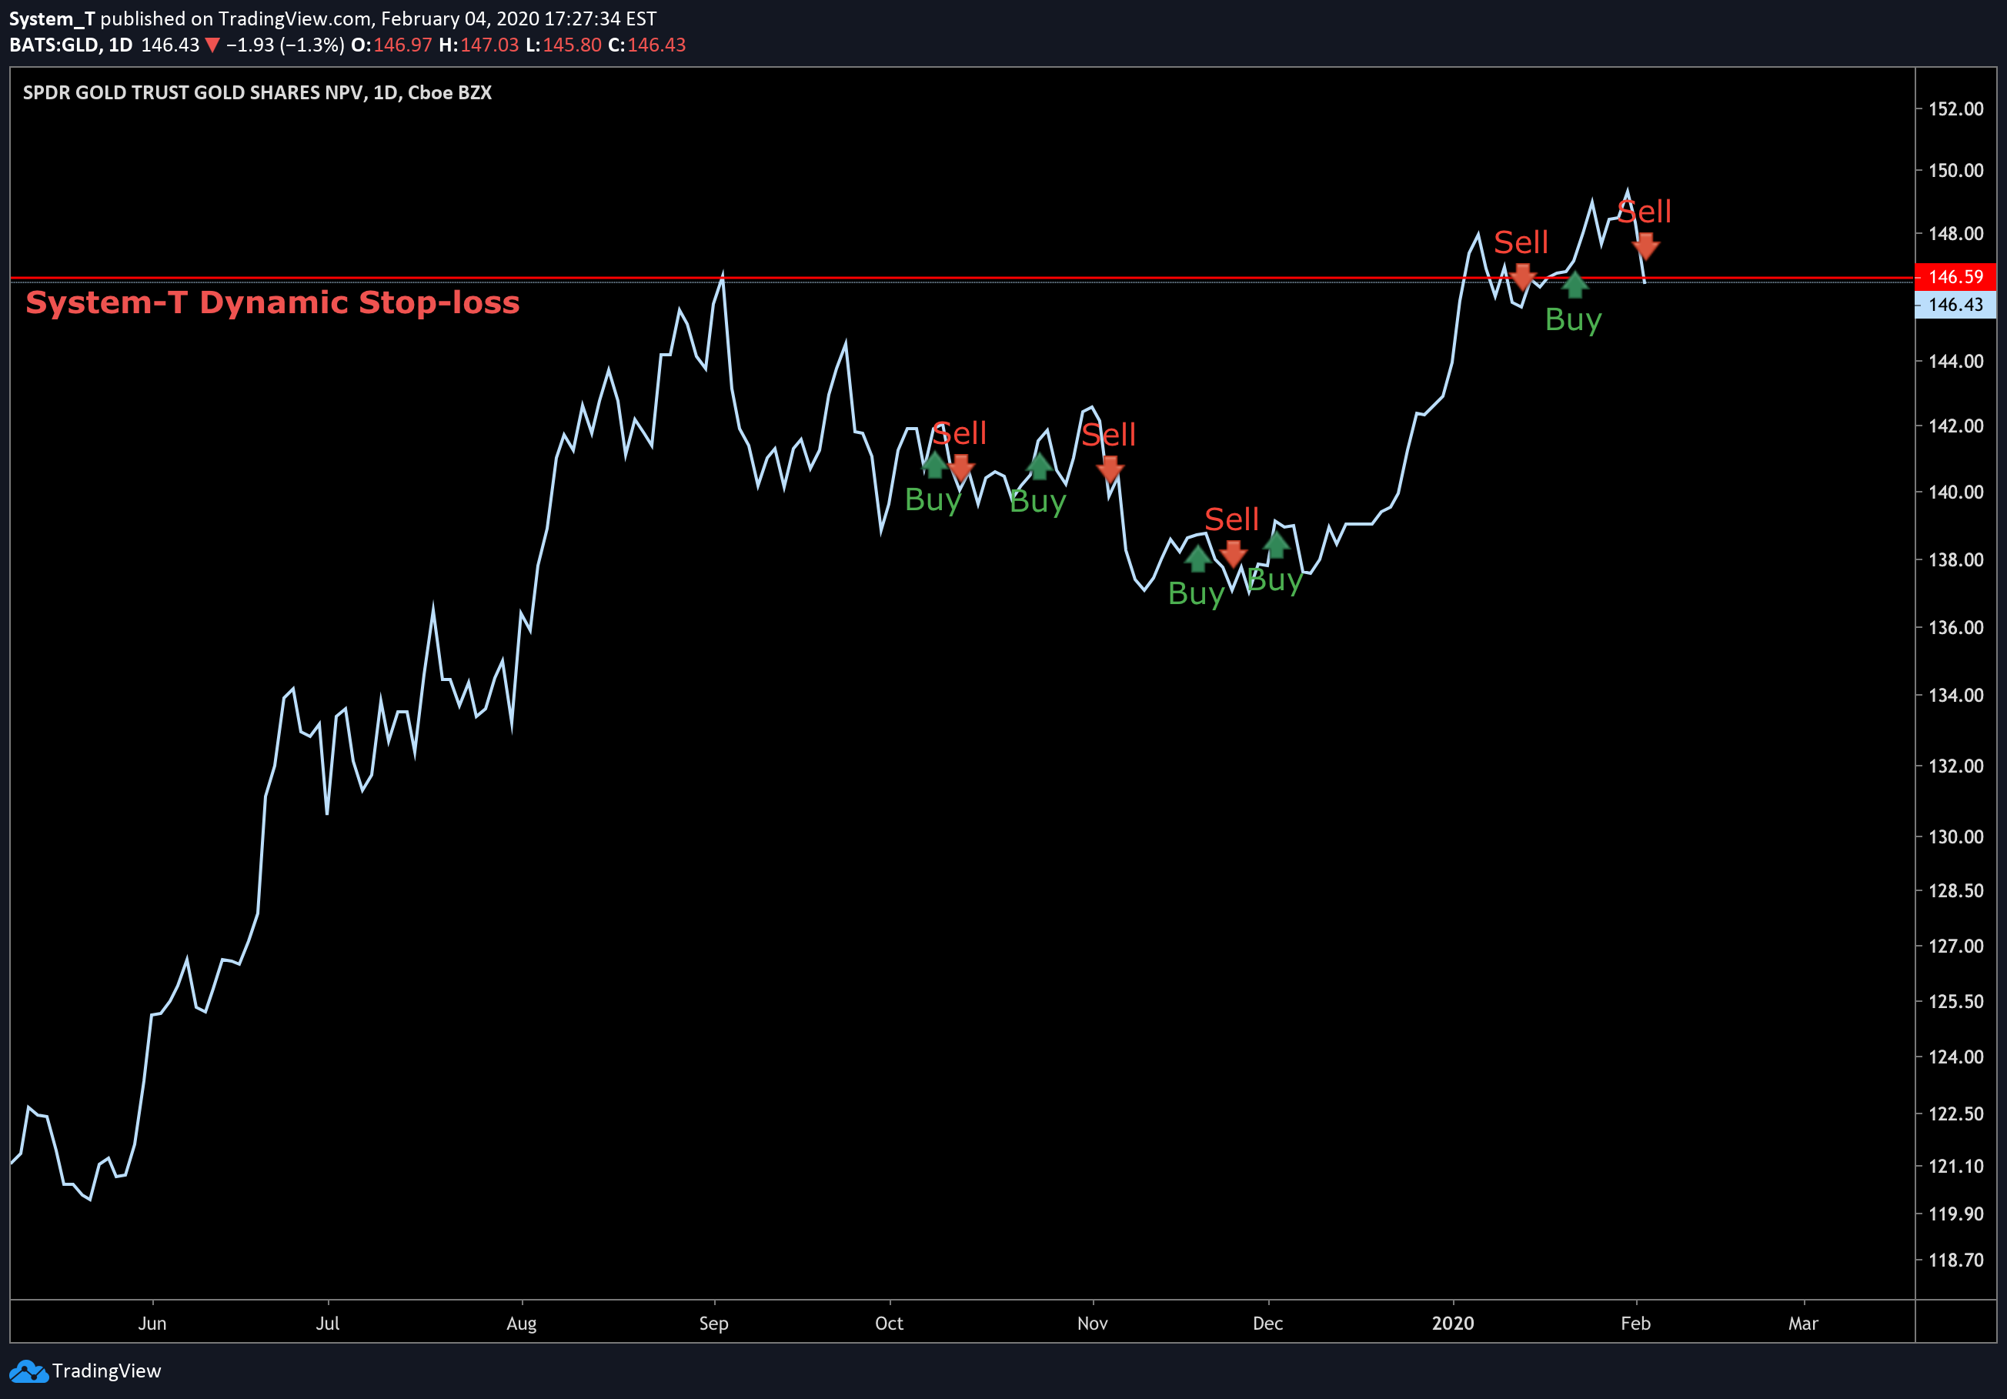Image resolution: width=2007 pixels, height=1399 pixels.
Task: Click the Jun label on time axis
Action: (152, 1323)
